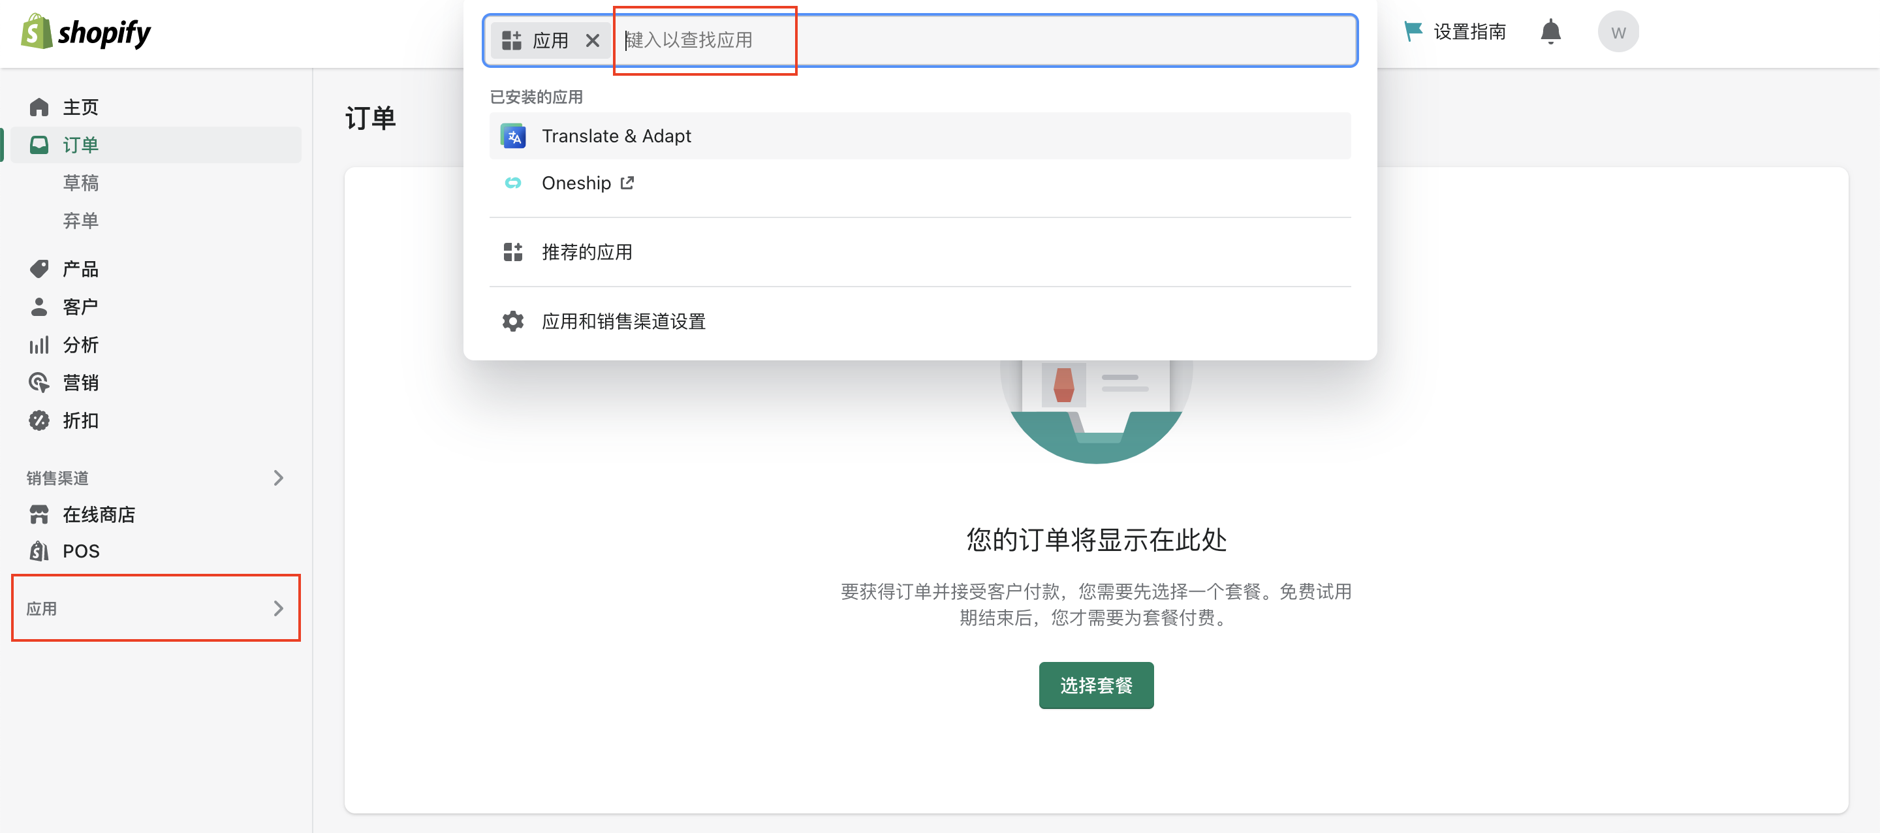Click the 已安装的应用 heading
Image resolution: width=1880 pixels, height=833 pixels.
pos(536,97)
